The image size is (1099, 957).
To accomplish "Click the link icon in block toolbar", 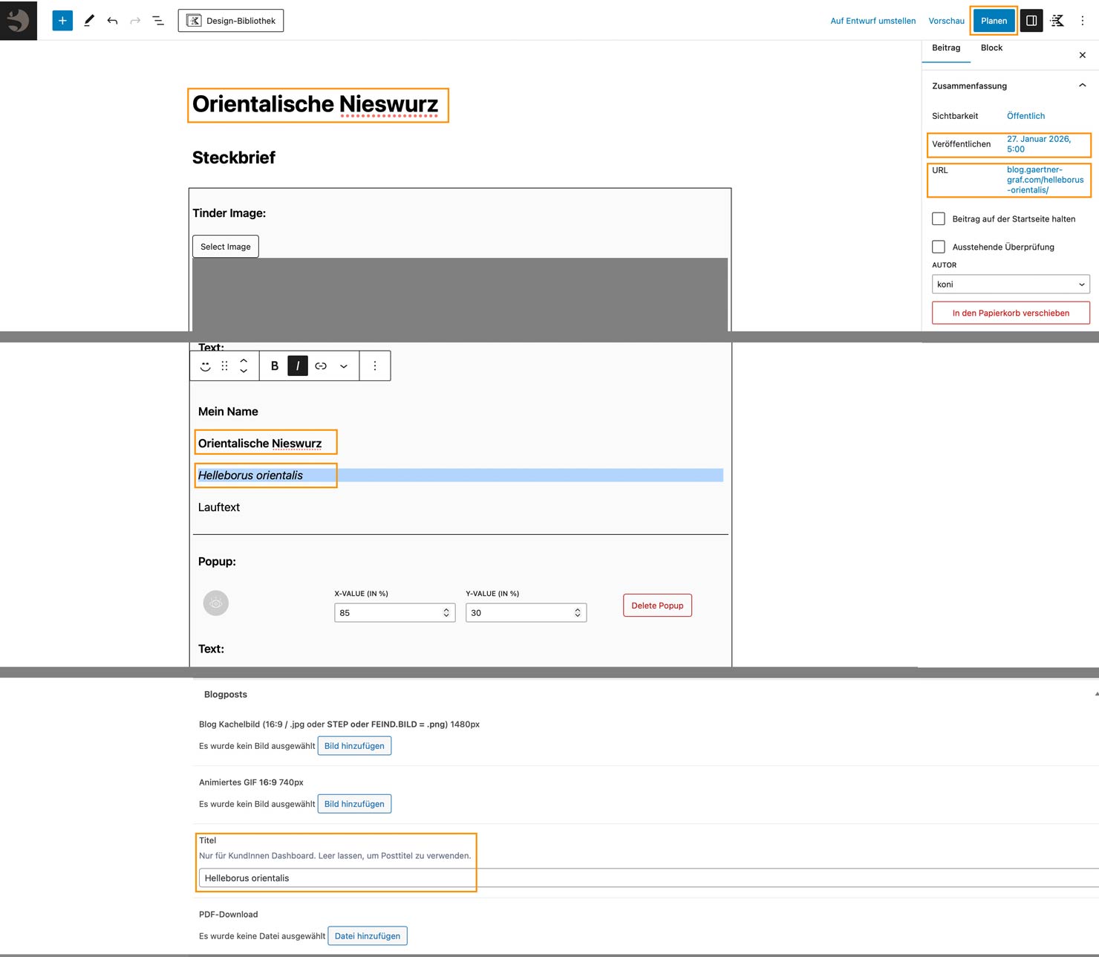I will point(321,366).
